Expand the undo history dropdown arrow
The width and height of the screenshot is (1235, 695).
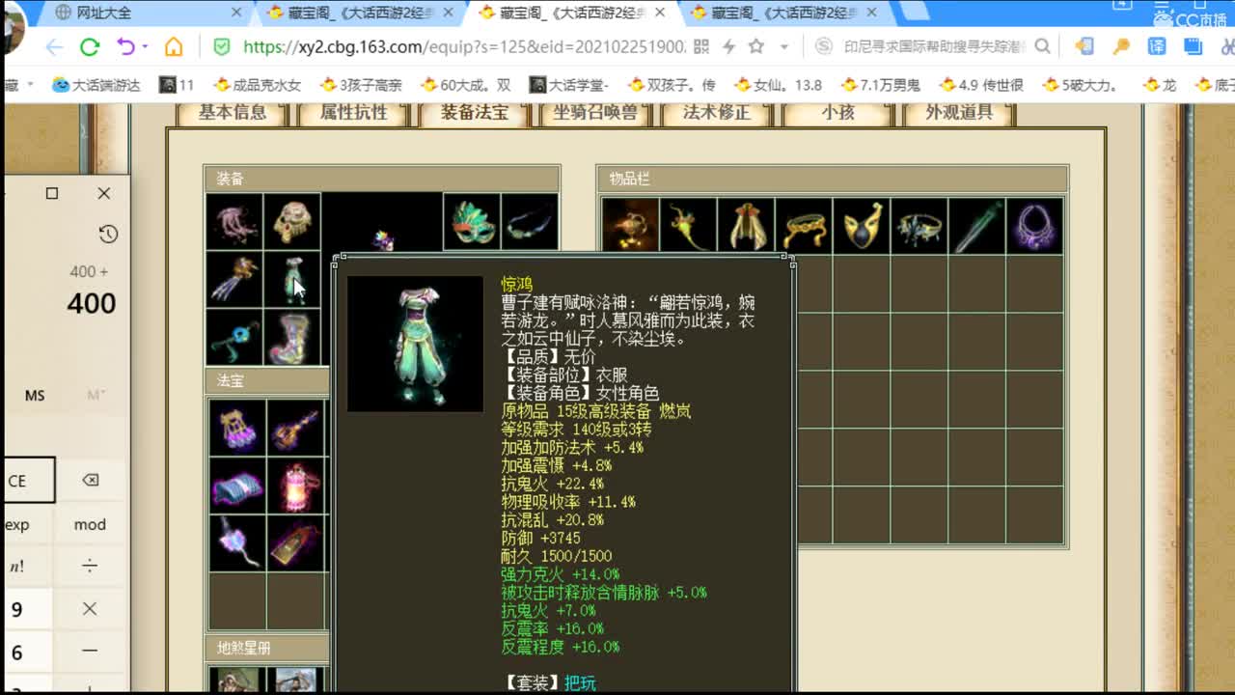(146, 46)
